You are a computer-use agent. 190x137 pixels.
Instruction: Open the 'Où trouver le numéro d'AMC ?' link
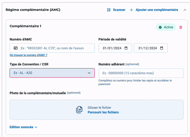28,55
